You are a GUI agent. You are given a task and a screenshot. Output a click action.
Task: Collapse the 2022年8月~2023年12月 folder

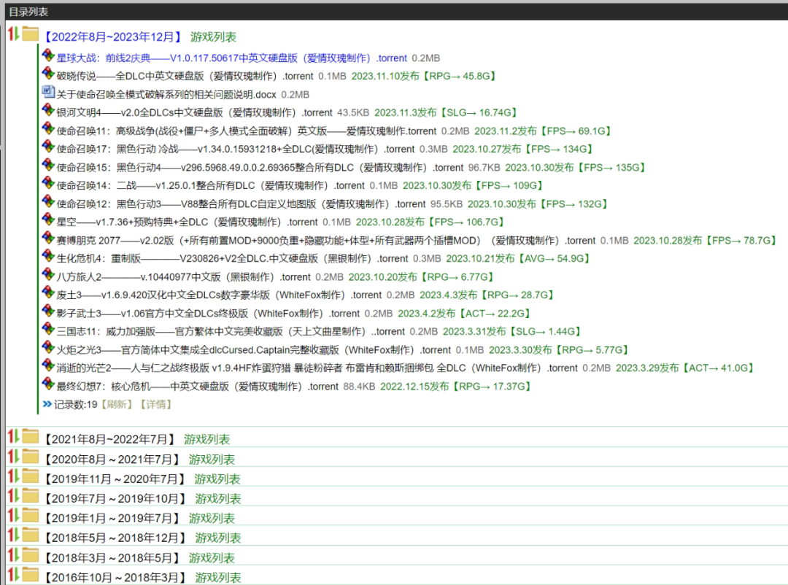(12, 34)
